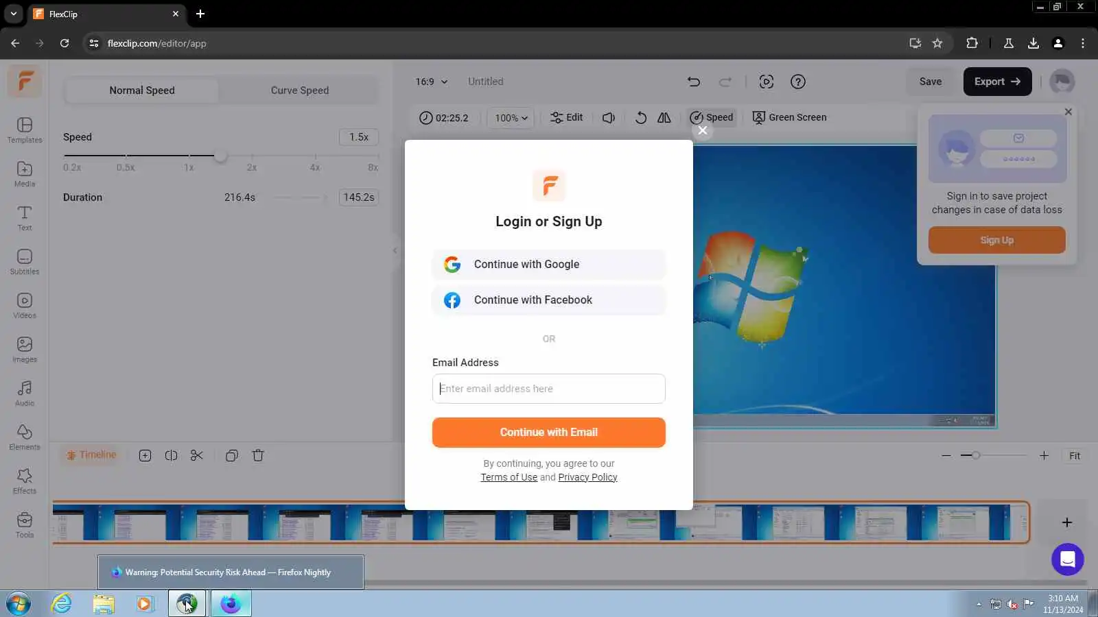Image resolution: width=1098 pixels, height=617 pixels.
Task: Click the speed value box 1.5x
Action: [x=359, y=137]
